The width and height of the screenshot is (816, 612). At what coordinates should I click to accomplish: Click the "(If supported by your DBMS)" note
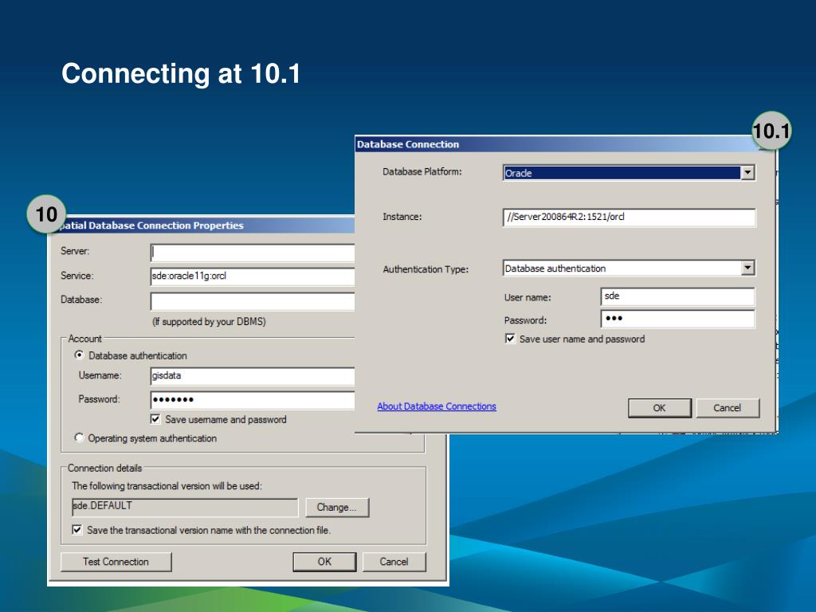(210, 322)
